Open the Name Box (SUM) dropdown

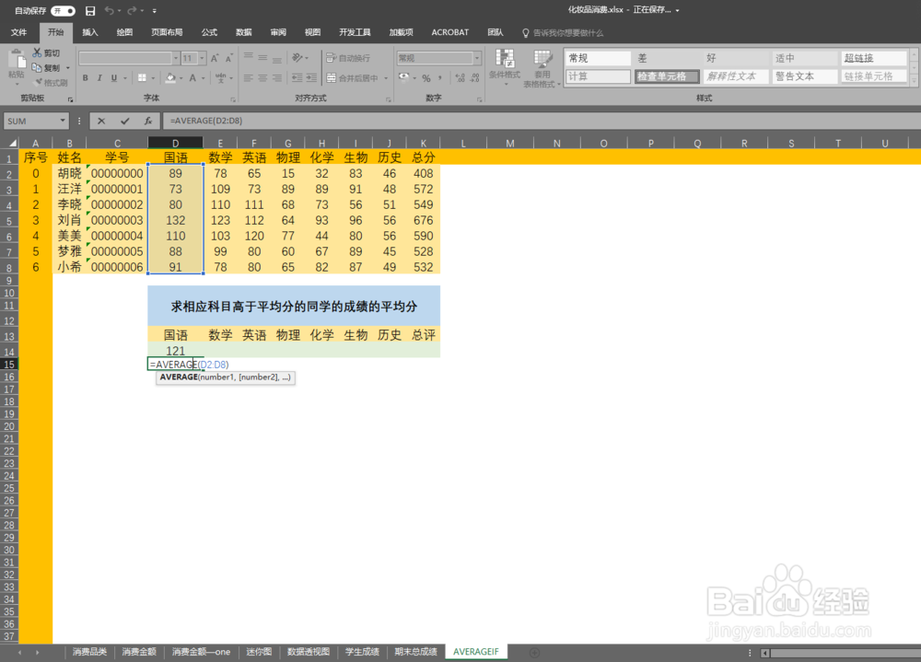[63, 121]
